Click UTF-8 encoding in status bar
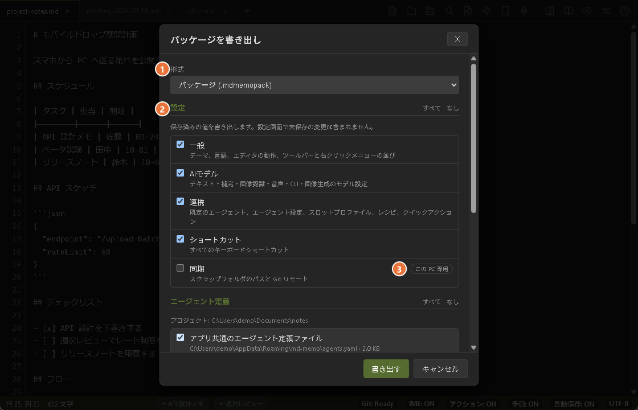This screenshot has height=410, width=638. 619,404
